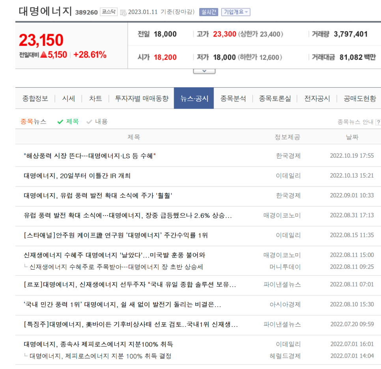Open the 종목분석 tab
The height and width of the screenshot is (369, 381).
233,98
